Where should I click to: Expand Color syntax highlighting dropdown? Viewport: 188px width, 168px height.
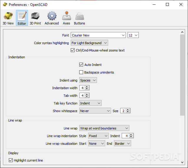click(x=89, y=43)
